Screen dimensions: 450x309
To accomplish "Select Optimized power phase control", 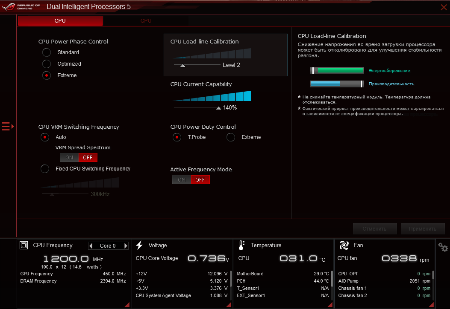I will pos(47,64).
